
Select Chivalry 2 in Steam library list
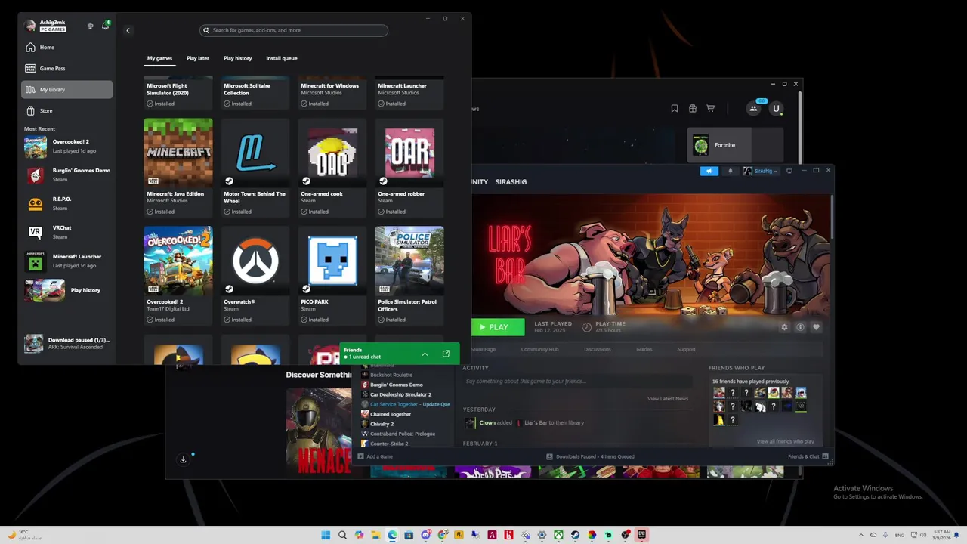382,424
